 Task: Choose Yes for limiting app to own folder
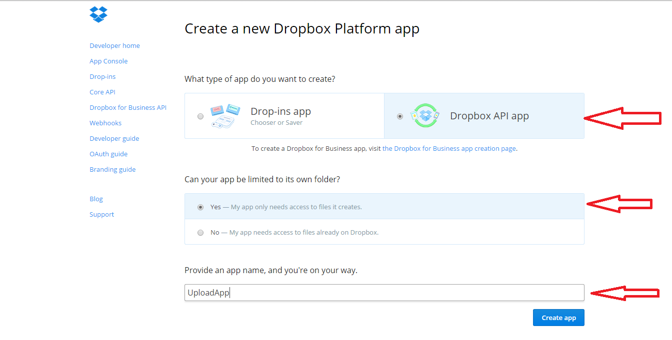pyautogui.click(x=200, y=207)
